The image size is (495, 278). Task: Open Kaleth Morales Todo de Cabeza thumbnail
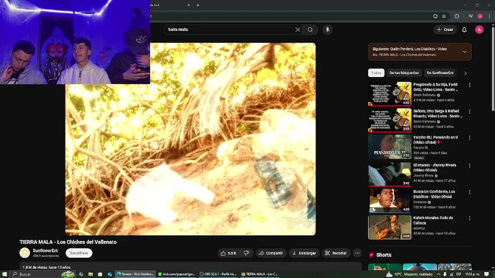click(x=390, y=227)
